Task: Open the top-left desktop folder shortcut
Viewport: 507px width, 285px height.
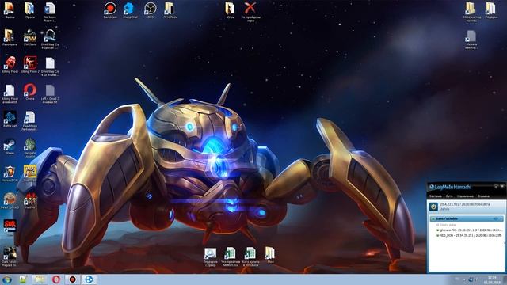Action: click(10, 10)
